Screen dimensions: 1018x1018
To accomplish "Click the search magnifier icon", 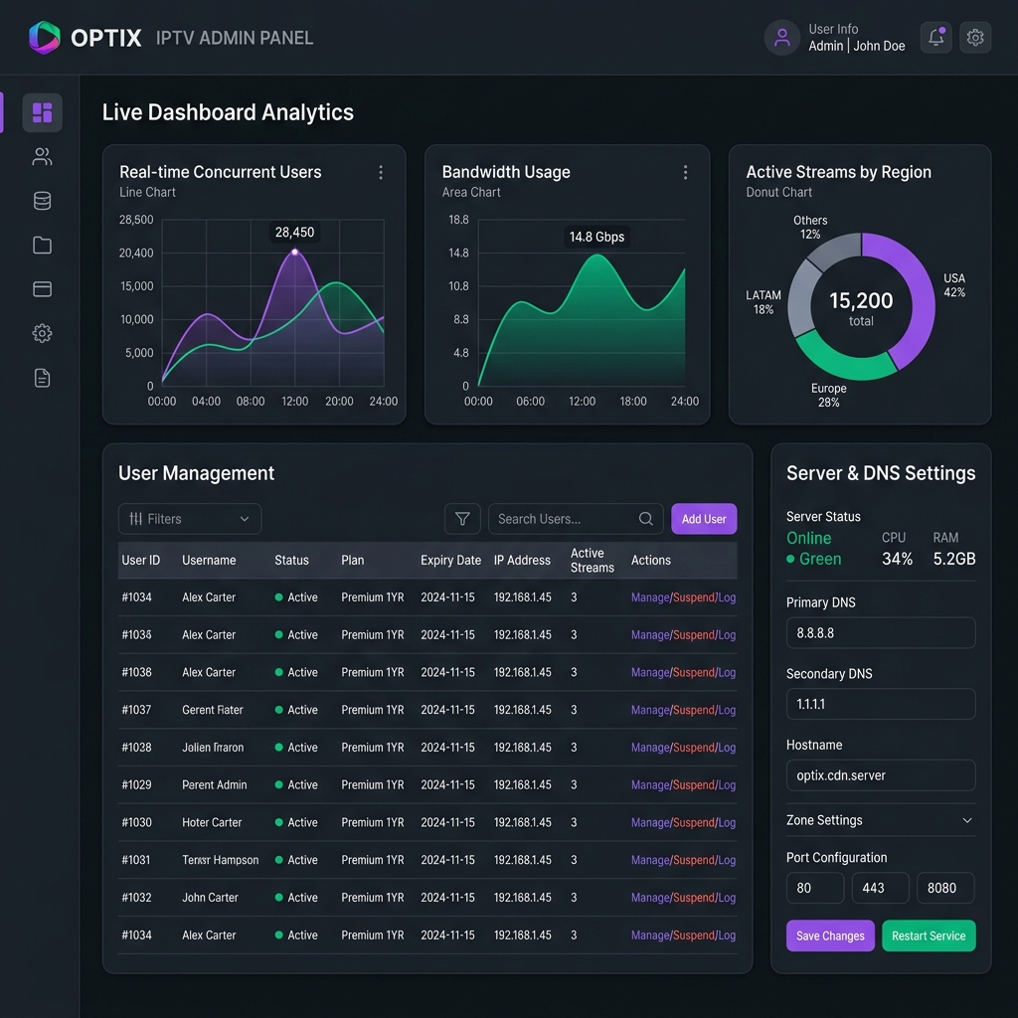I will tap(645, 519).
